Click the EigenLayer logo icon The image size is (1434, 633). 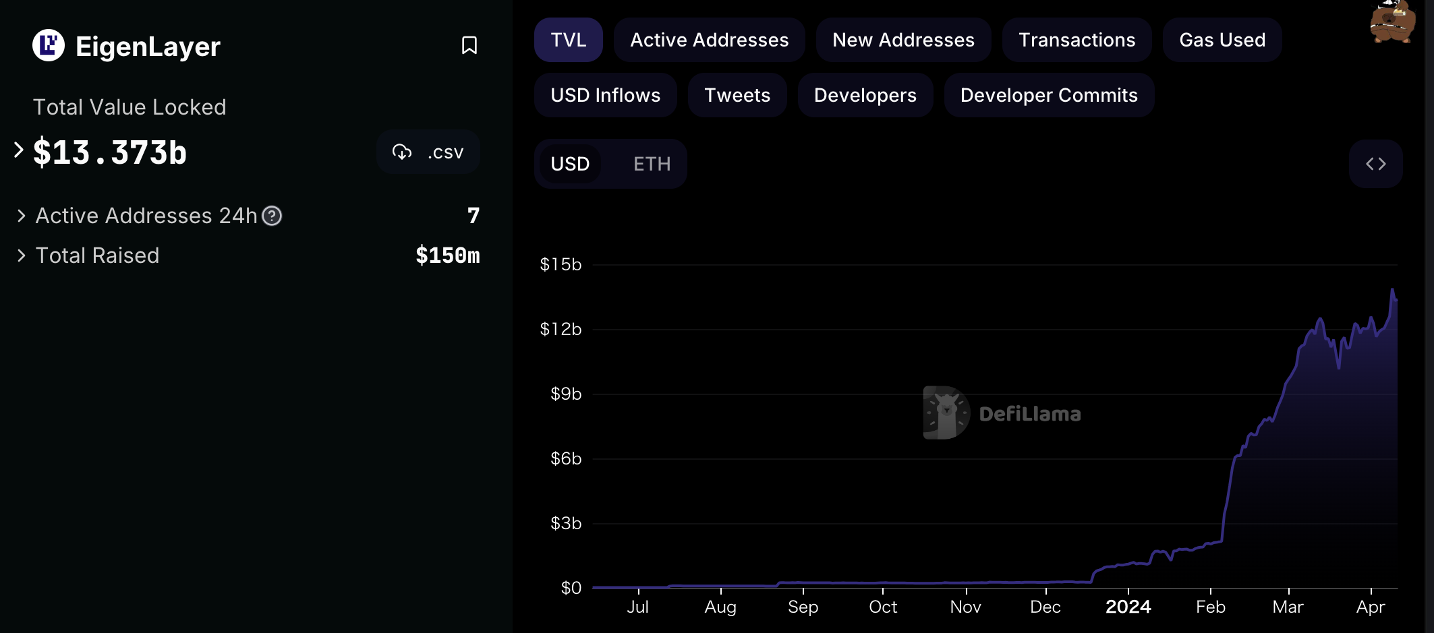point(49,46)
